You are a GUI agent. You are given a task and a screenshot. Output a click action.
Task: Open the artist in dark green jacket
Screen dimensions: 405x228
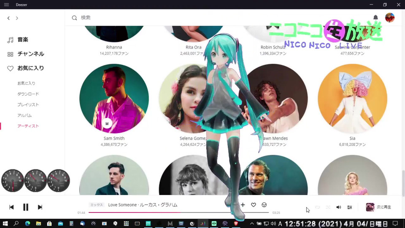(114, 175)
